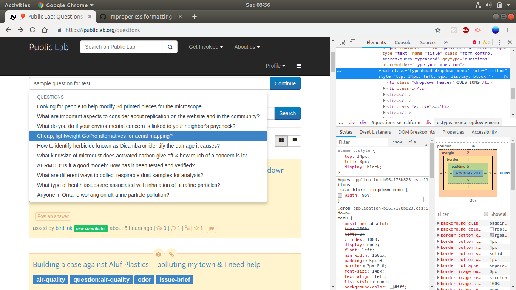
Task: Click the Continue button next to the question
Action: point(285,83)
